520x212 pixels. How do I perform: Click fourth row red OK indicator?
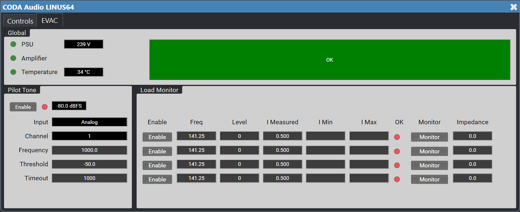click(397, 179)
